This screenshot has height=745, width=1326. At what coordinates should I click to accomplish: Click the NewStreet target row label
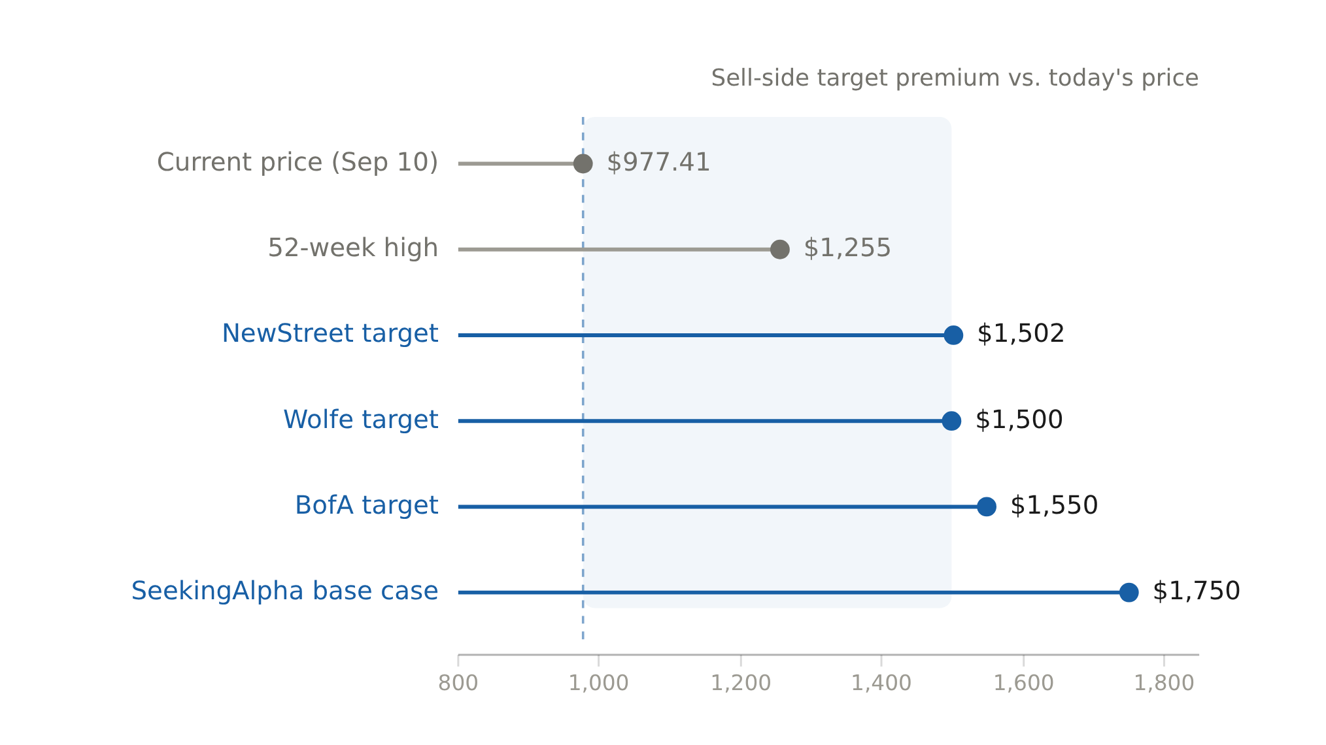pos(330,334)
